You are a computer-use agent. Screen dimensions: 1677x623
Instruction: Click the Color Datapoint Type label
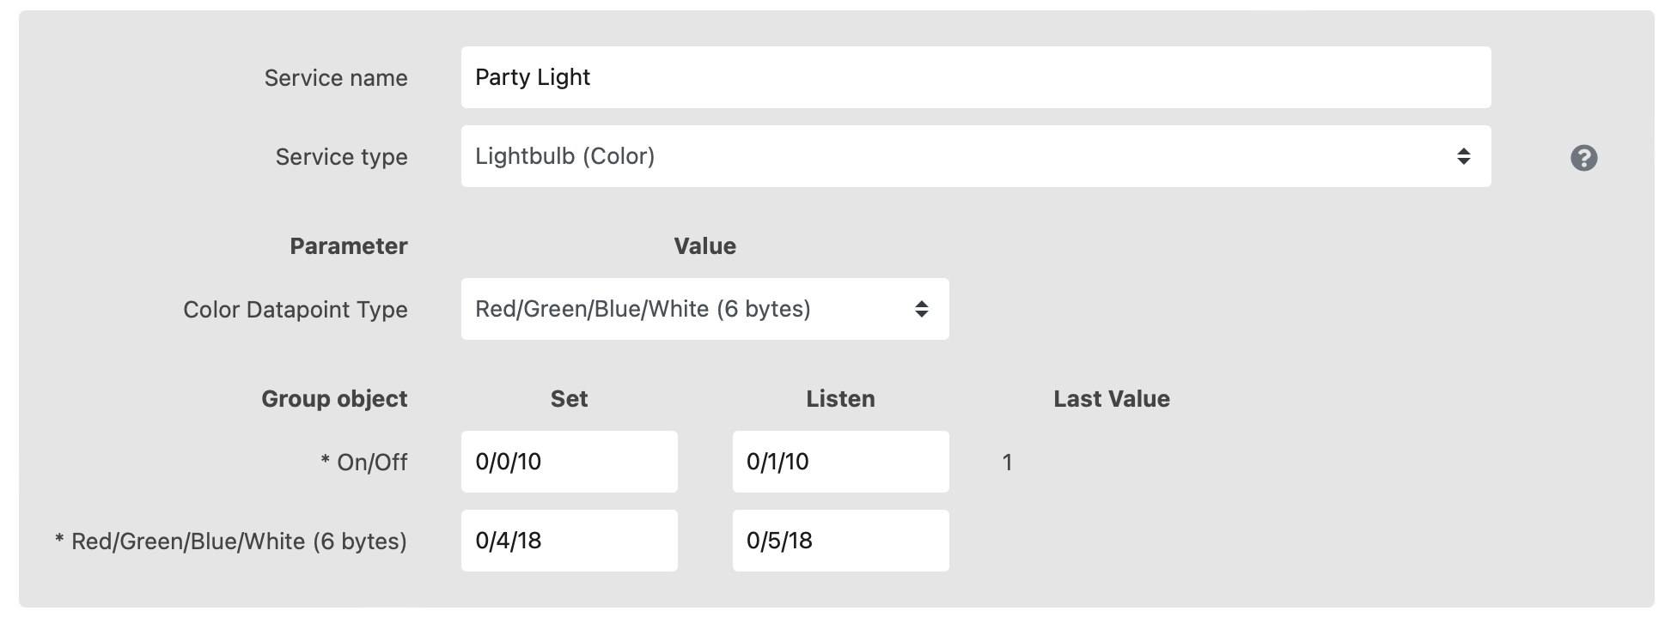pyautogui.click(x=295, y=310)
